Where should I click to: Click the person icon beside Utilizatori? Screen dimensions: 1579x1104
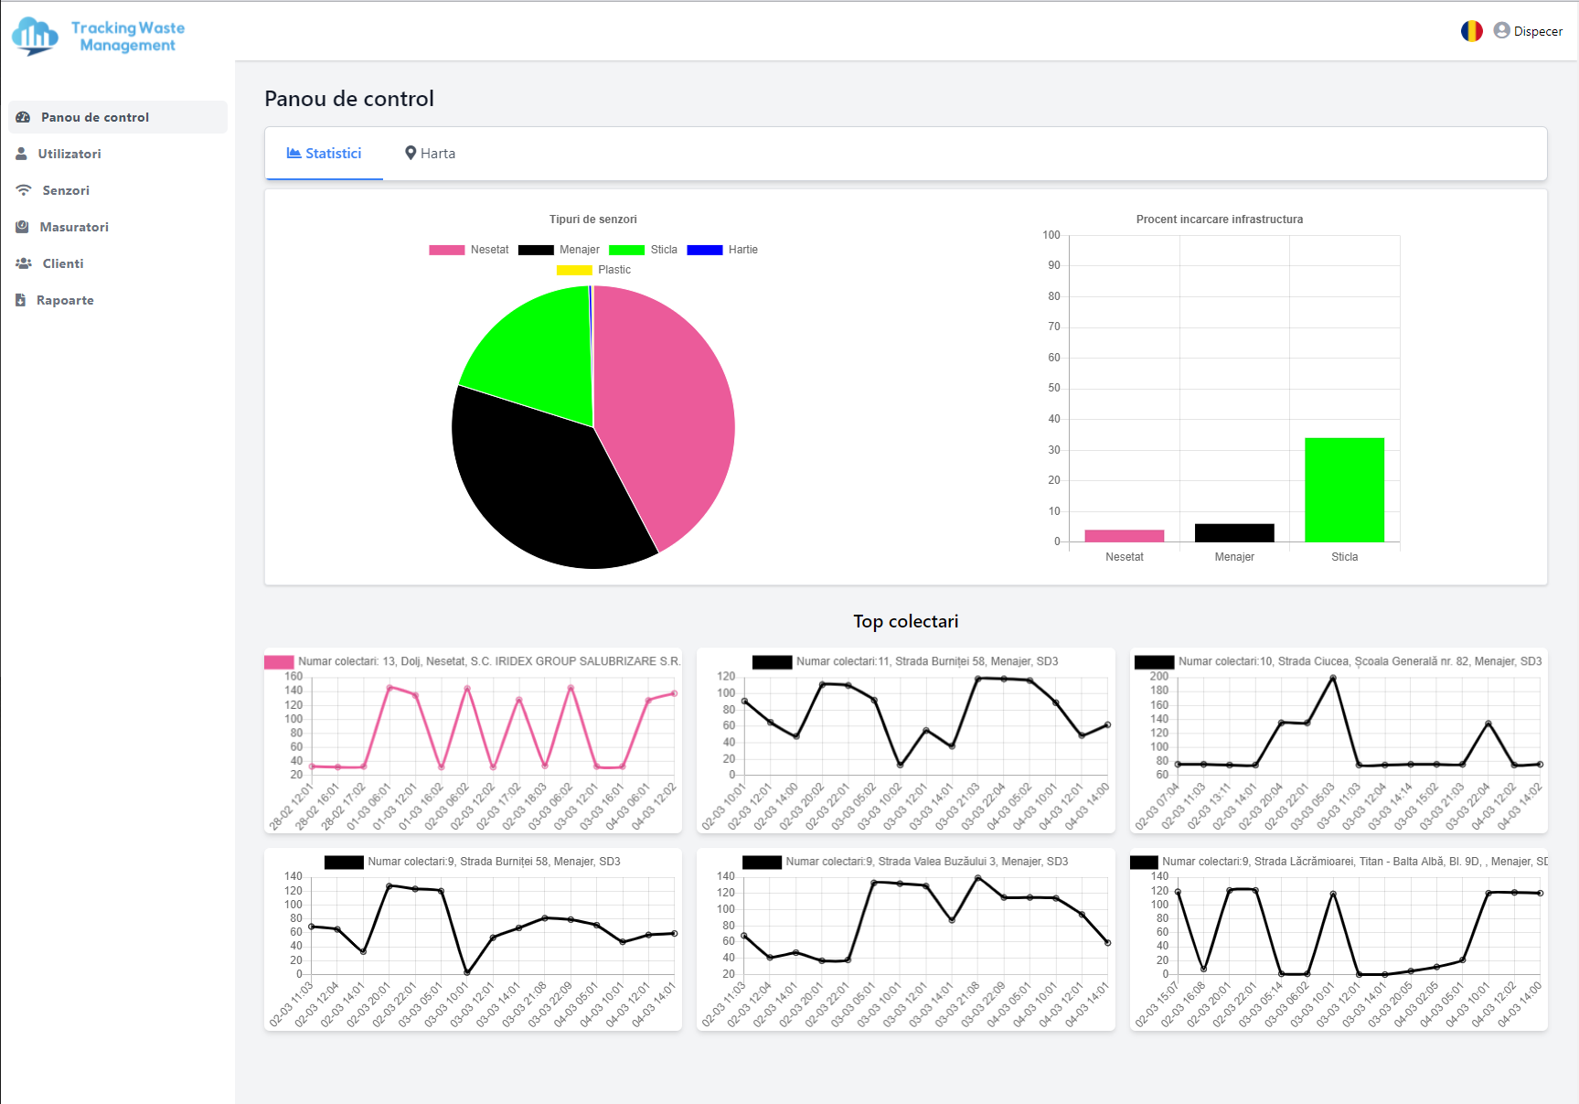[21, 154]
